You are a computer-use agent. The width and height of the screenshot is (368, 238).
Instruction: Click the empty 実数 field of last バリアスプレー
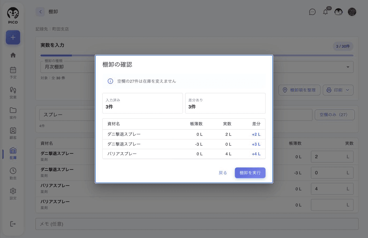332,205
